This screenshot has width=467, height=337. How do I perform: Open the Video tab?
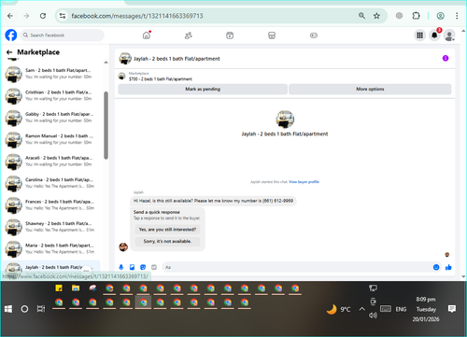click(x=230, y=35)
